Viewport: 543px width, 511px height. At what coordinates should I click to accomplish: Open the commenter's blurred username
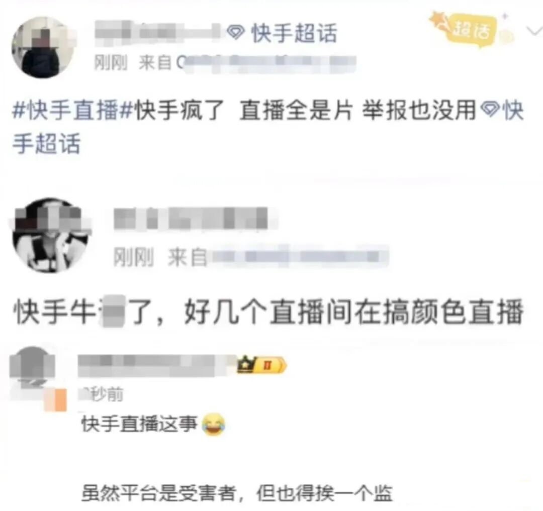point(157,365)
